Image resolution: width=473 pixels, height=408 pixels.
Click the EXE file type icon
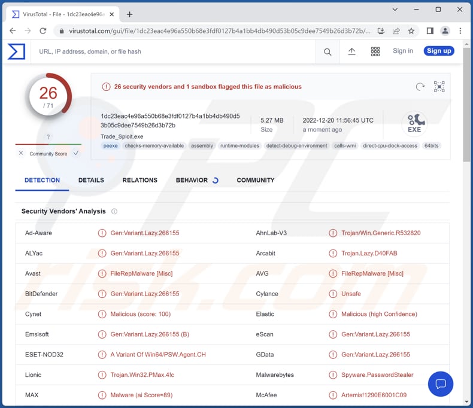point(415,123)
